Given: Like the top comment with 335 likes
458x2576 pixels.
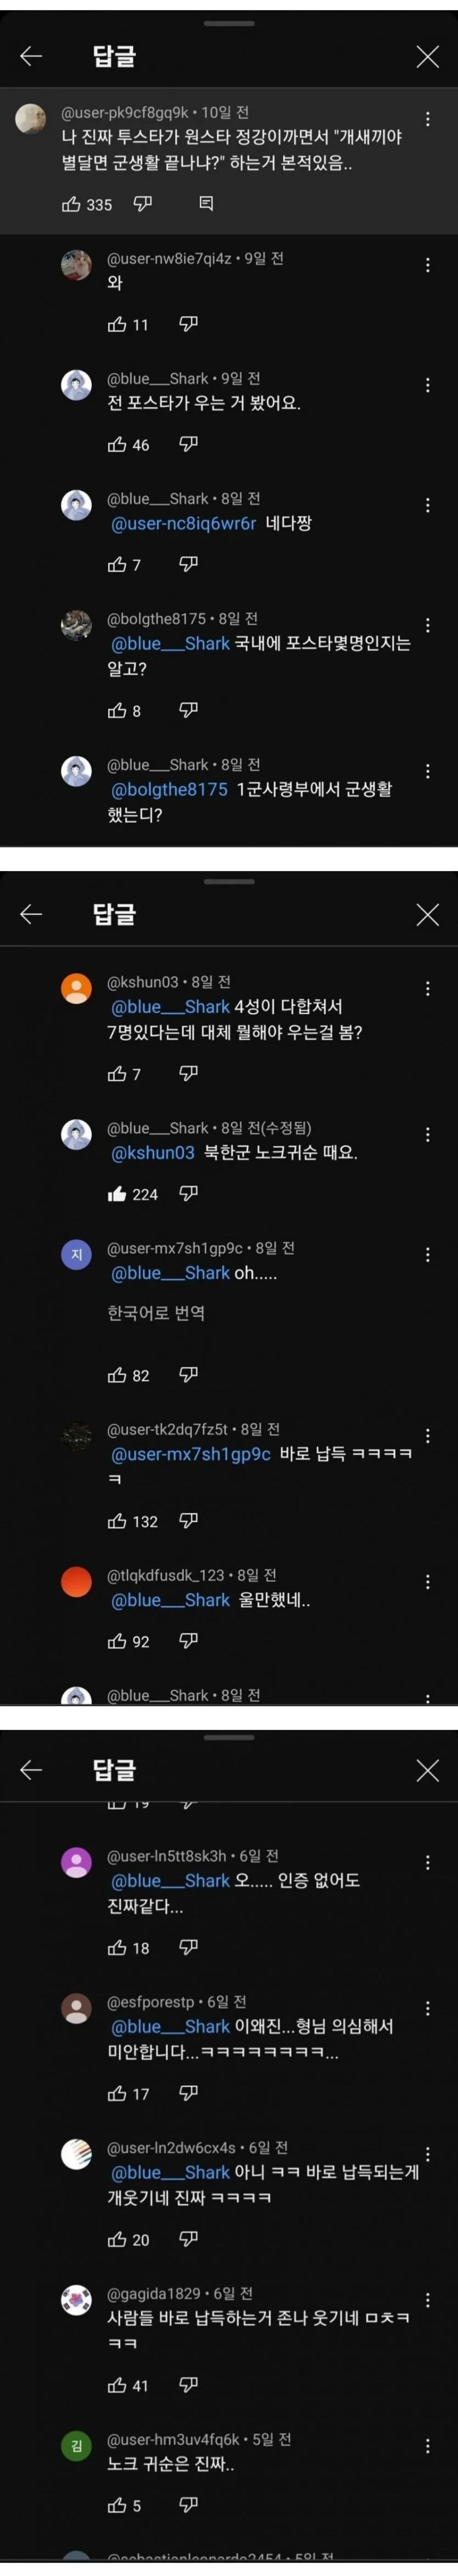Looking at the screenshot, I should tap(71, 204).
